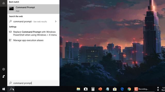The image size is (165, 92).
Task: Open PowerPoint from the taskbar
Action: tap(100, 89)
